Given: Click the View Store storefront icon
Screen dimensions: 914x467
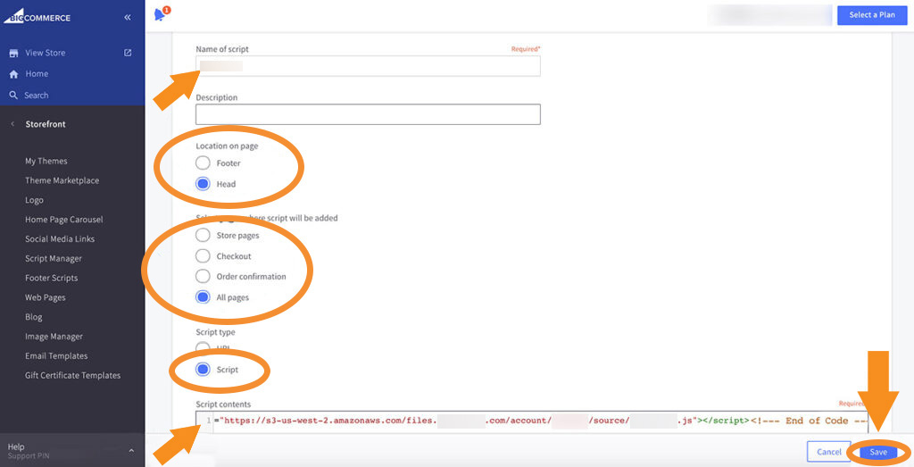Looking at the screenshot, I should (x=13, y=53).
